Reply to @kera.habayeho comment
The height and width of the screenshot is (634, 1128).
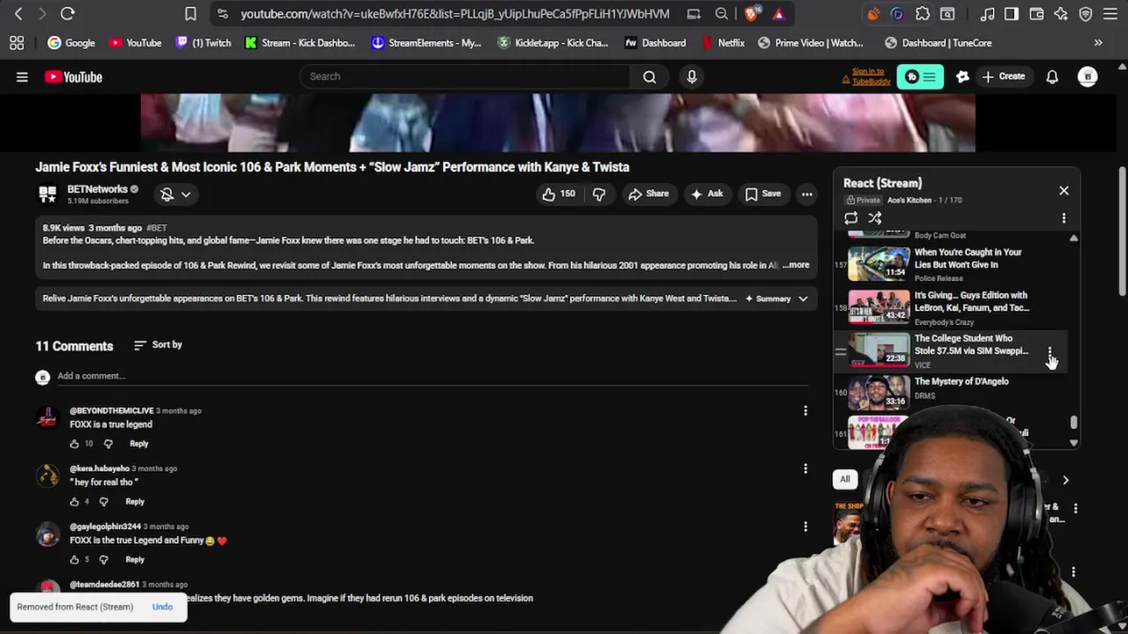(135, 502)
